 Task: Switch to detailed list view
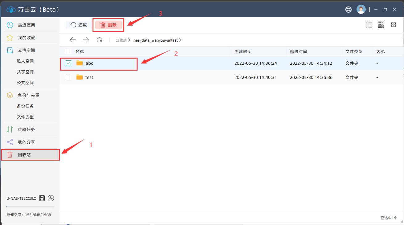369,25
